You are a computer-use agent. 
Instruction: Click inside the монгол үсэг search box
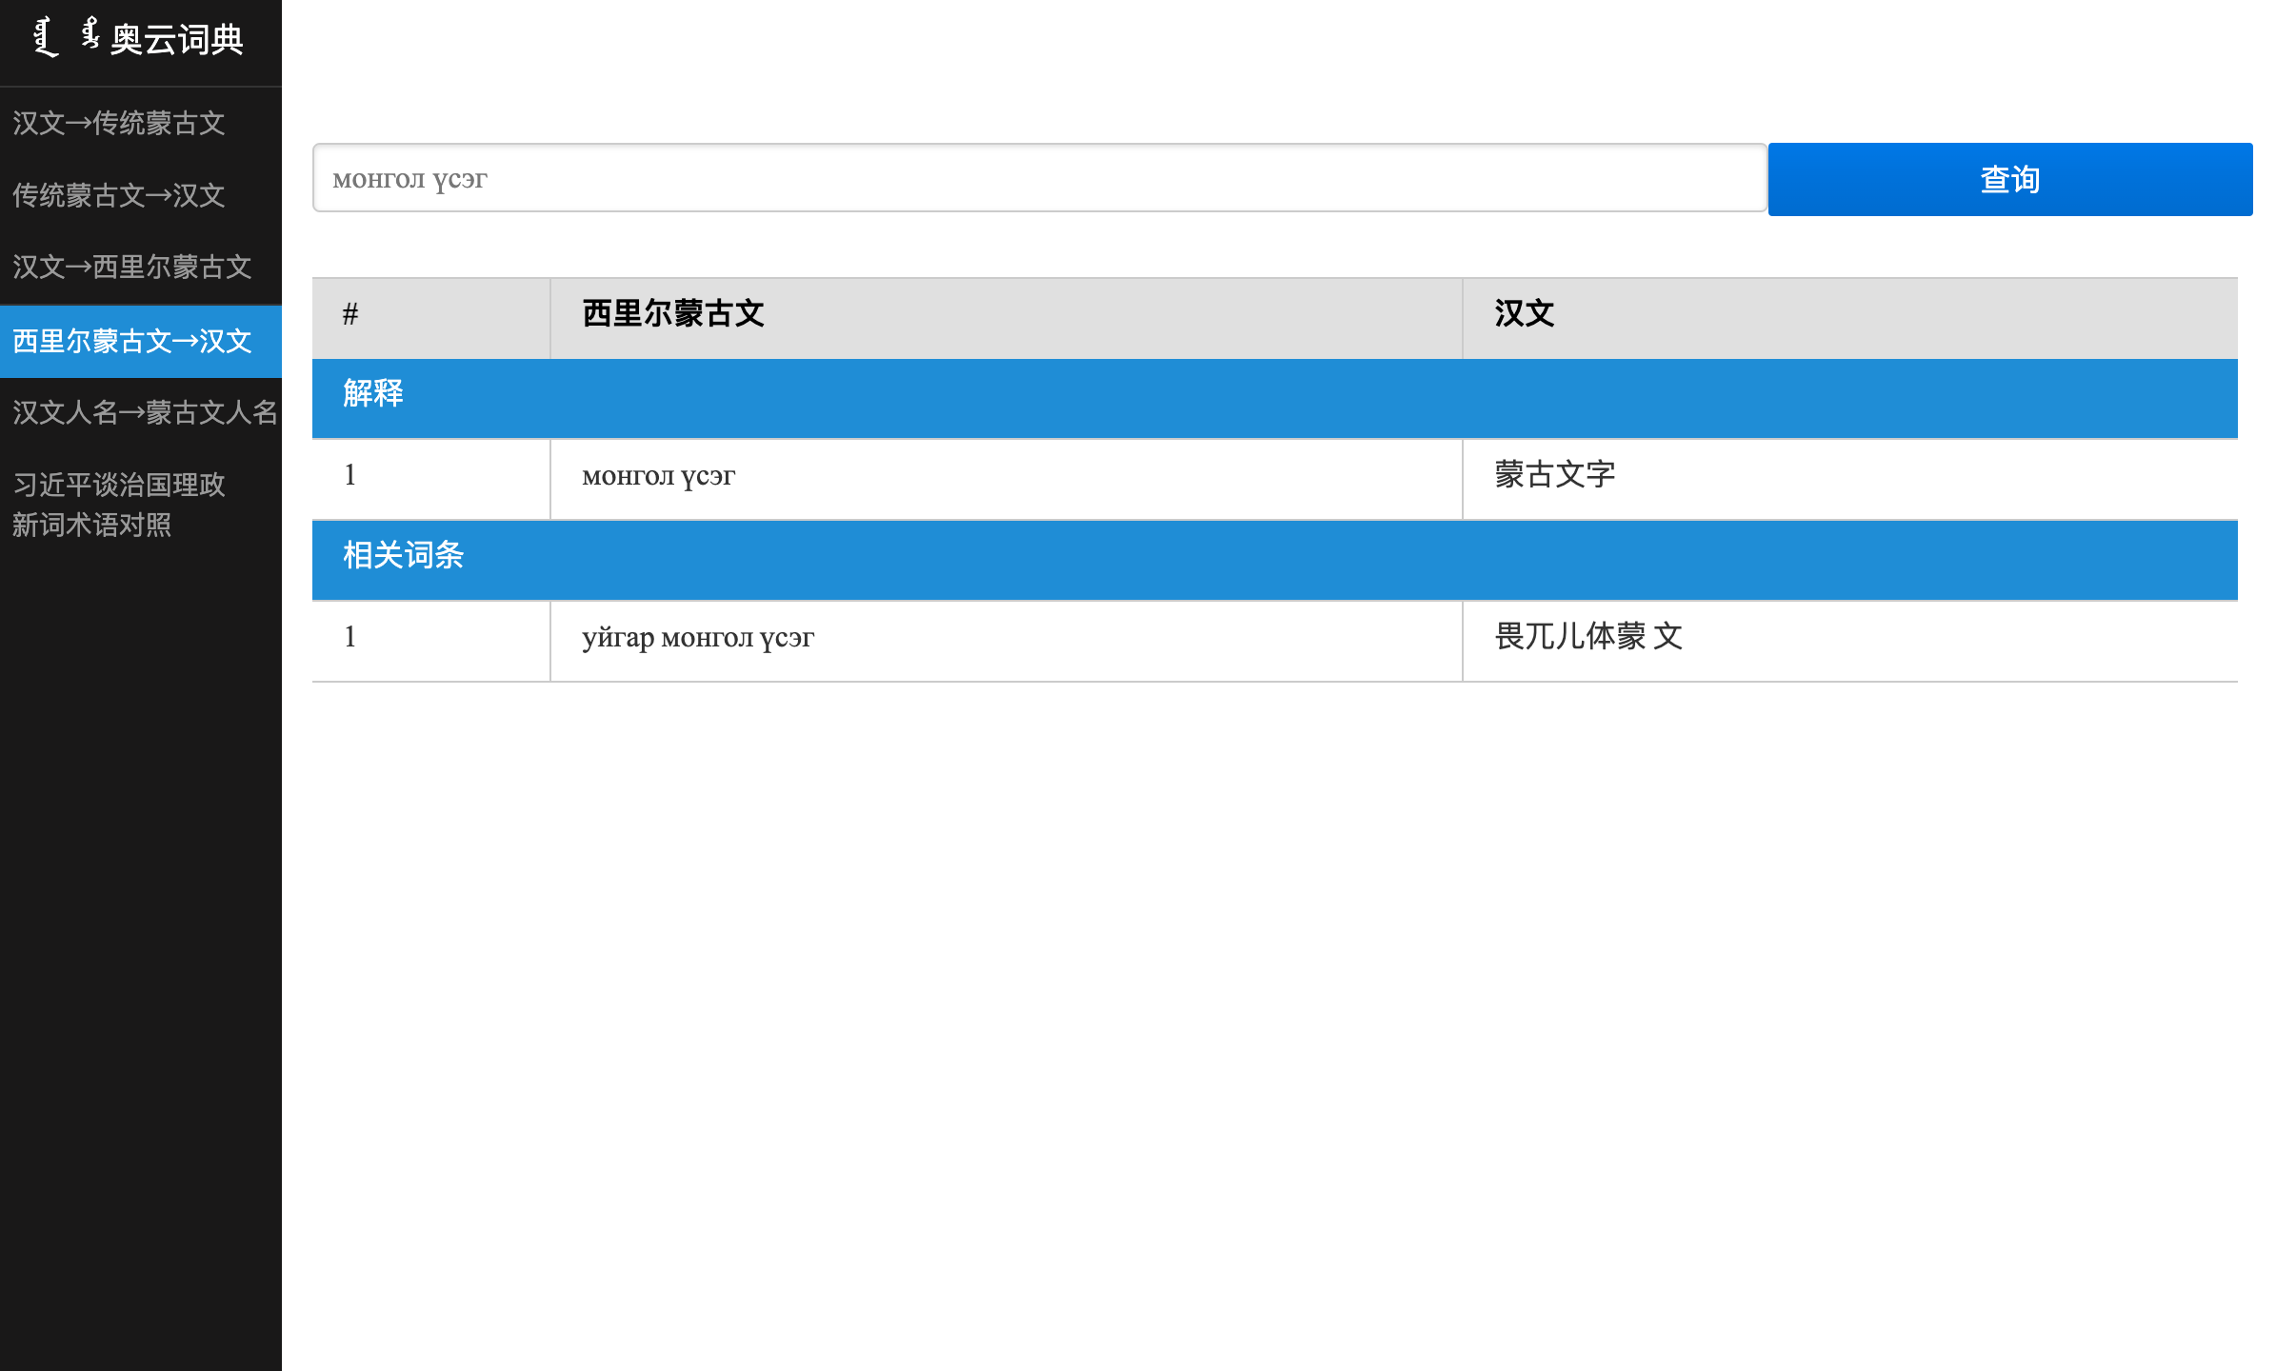pyautogui.click(x=1038, y=178)
